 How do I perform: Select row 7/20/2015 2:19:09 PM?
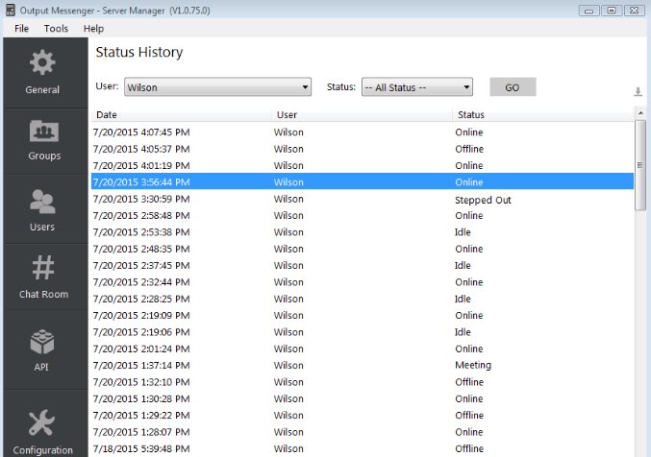[363, 315]
